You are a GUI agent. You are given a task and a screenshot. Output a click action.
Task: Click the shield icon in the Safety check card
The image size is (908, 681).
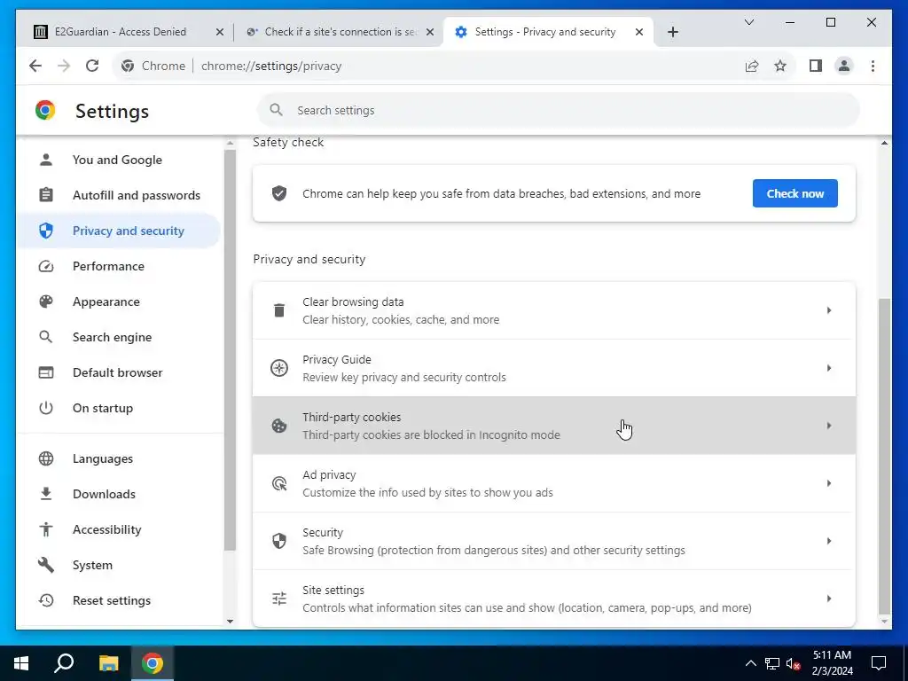[279, 193]
